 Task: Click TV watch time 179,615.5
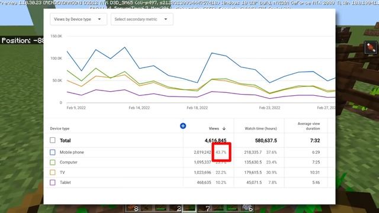click(x=253, y=172)
